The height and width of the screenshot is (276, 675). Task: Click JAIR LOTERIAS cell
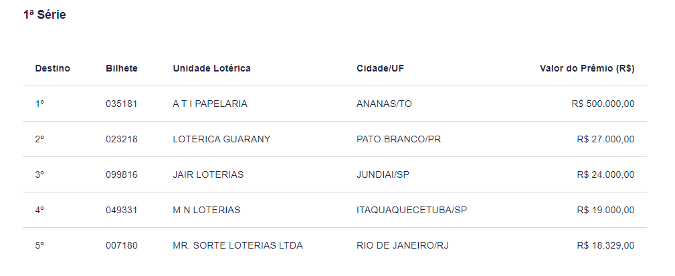208,174
